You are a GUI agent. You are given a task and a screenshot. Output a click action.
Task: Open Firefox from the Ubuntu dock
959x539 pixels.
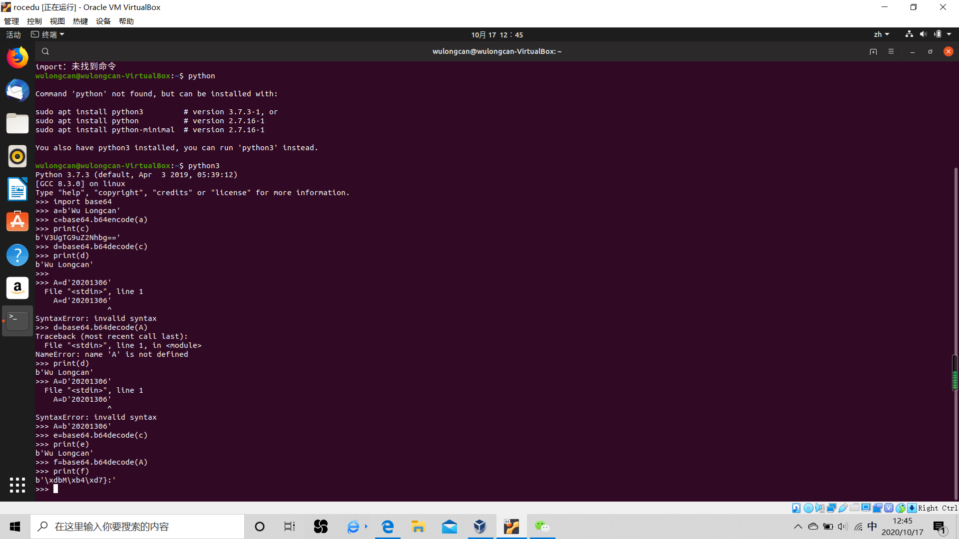[x=17, y=57]
